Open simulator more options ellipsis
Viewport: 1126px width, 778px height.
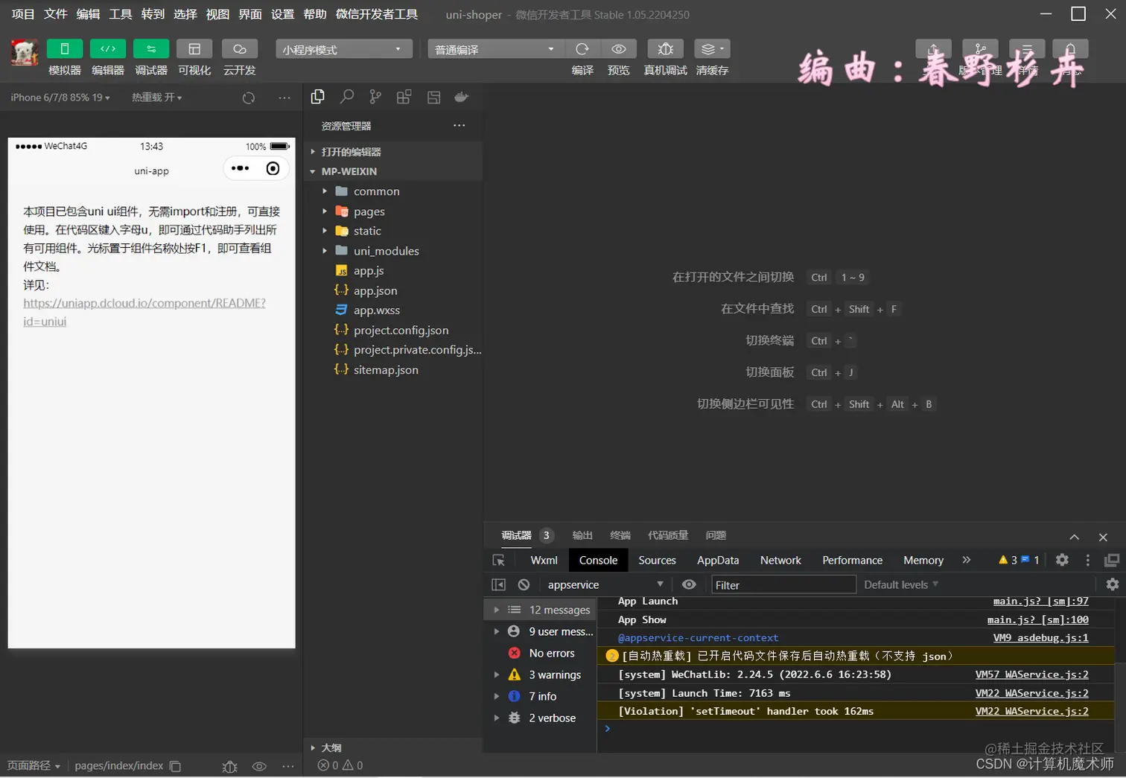(x=284, y=98)
